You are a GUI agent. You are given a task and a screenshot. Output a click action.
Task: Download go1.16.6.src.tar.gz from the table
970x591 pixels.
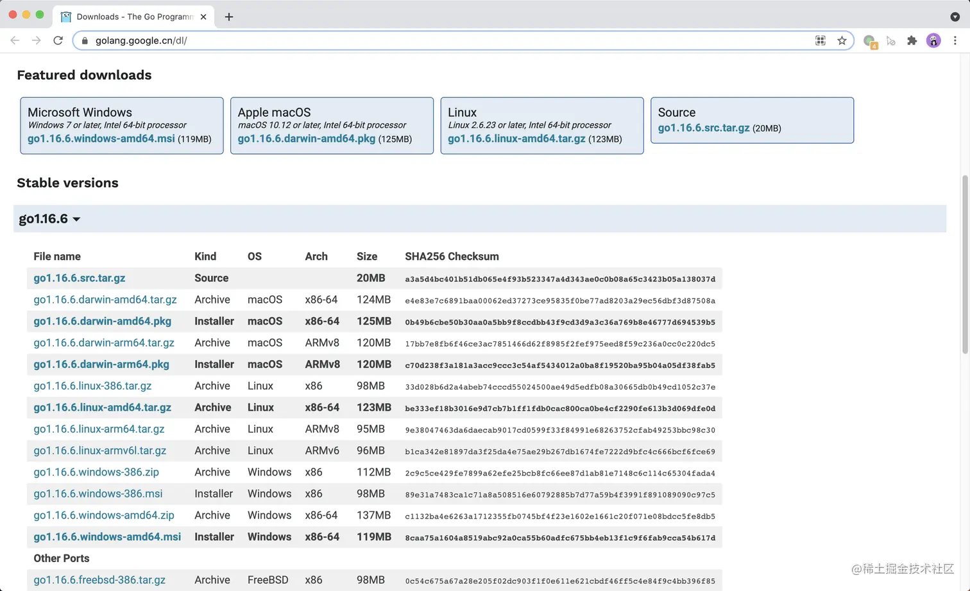click(x=80, y=278)
